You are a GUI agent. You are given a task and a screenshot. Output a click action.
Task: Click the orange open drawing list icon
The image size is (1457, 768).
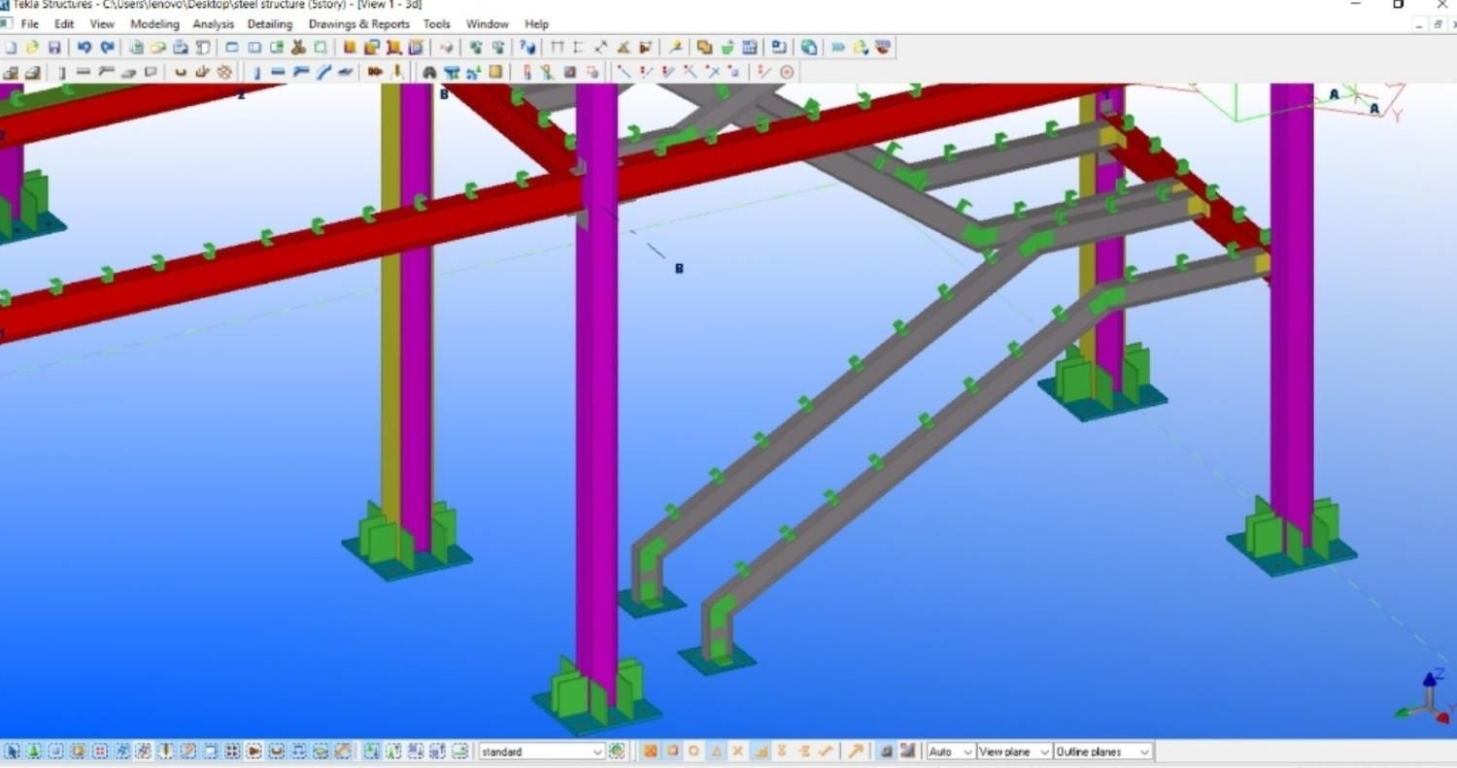coord(704,47)
